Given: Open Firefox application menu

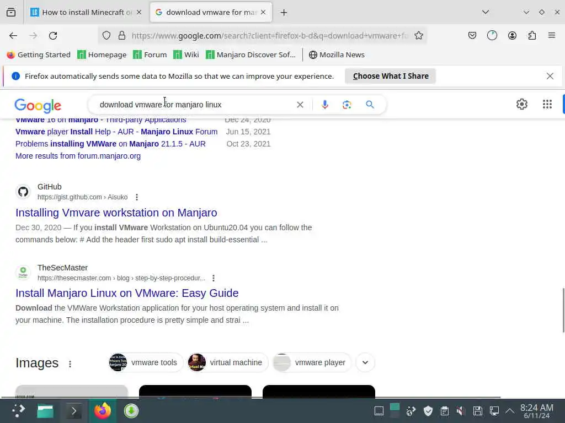Looking at the screenshot, I should click(551, 35).
